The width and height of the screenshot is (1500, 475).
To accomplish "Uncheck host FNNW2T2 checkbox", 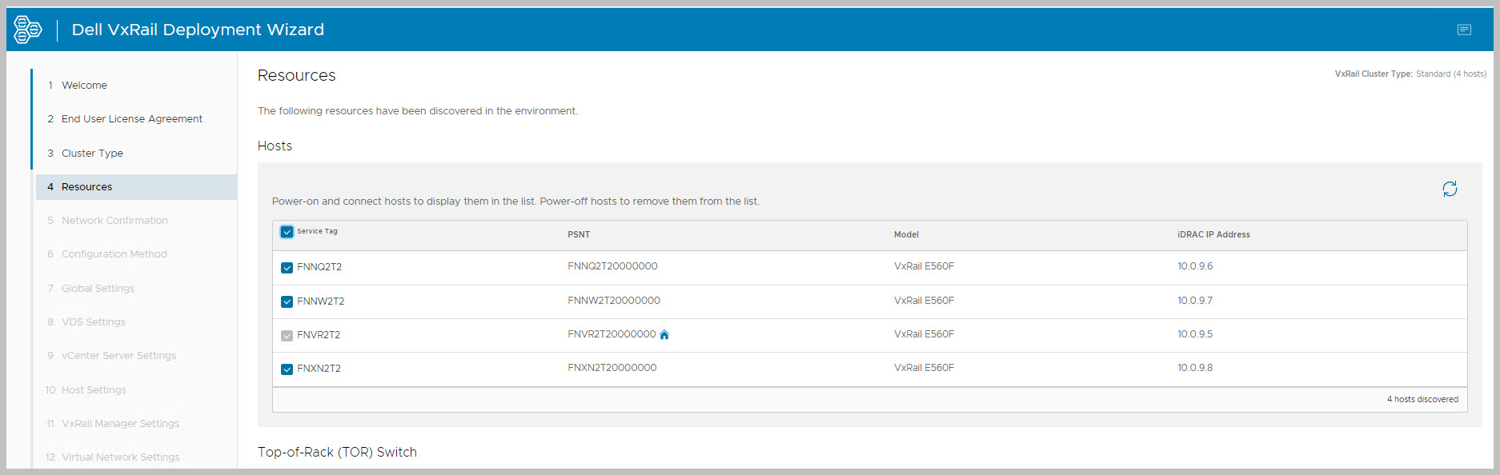I will 287,301.
